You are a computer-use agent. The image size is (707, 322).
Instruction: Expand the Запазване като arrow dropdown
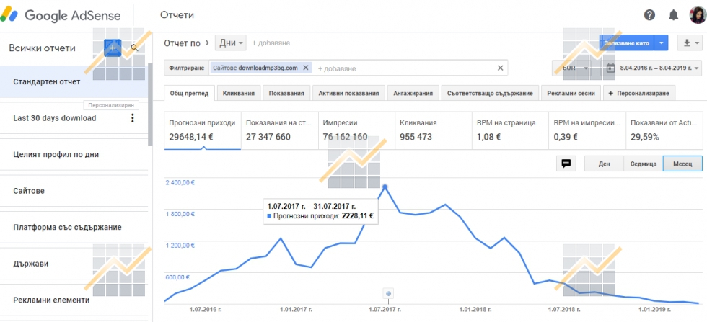[x=661, y=43]
